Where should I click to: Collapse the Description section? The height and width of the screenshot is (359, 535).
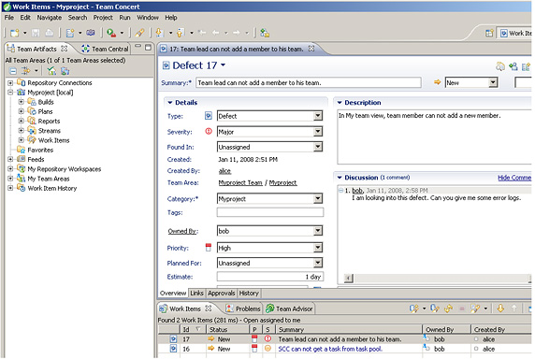[340, 103]
